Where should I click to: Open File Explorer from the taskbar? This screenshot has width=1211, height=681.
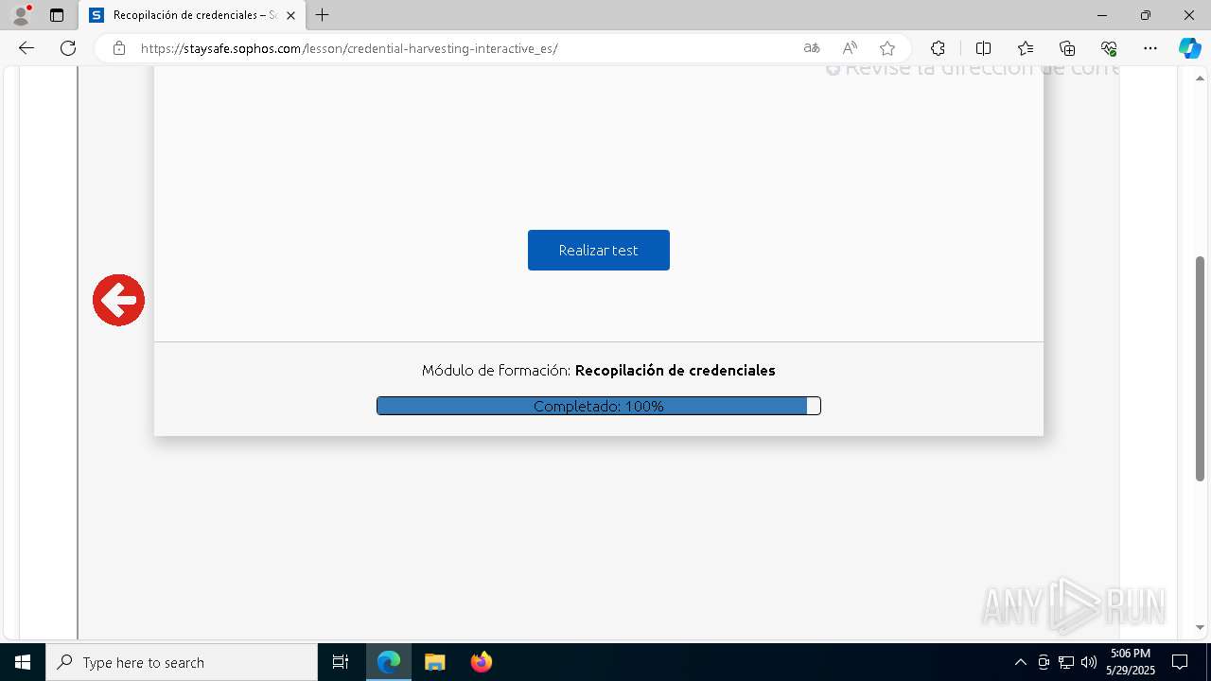(434, 662)
